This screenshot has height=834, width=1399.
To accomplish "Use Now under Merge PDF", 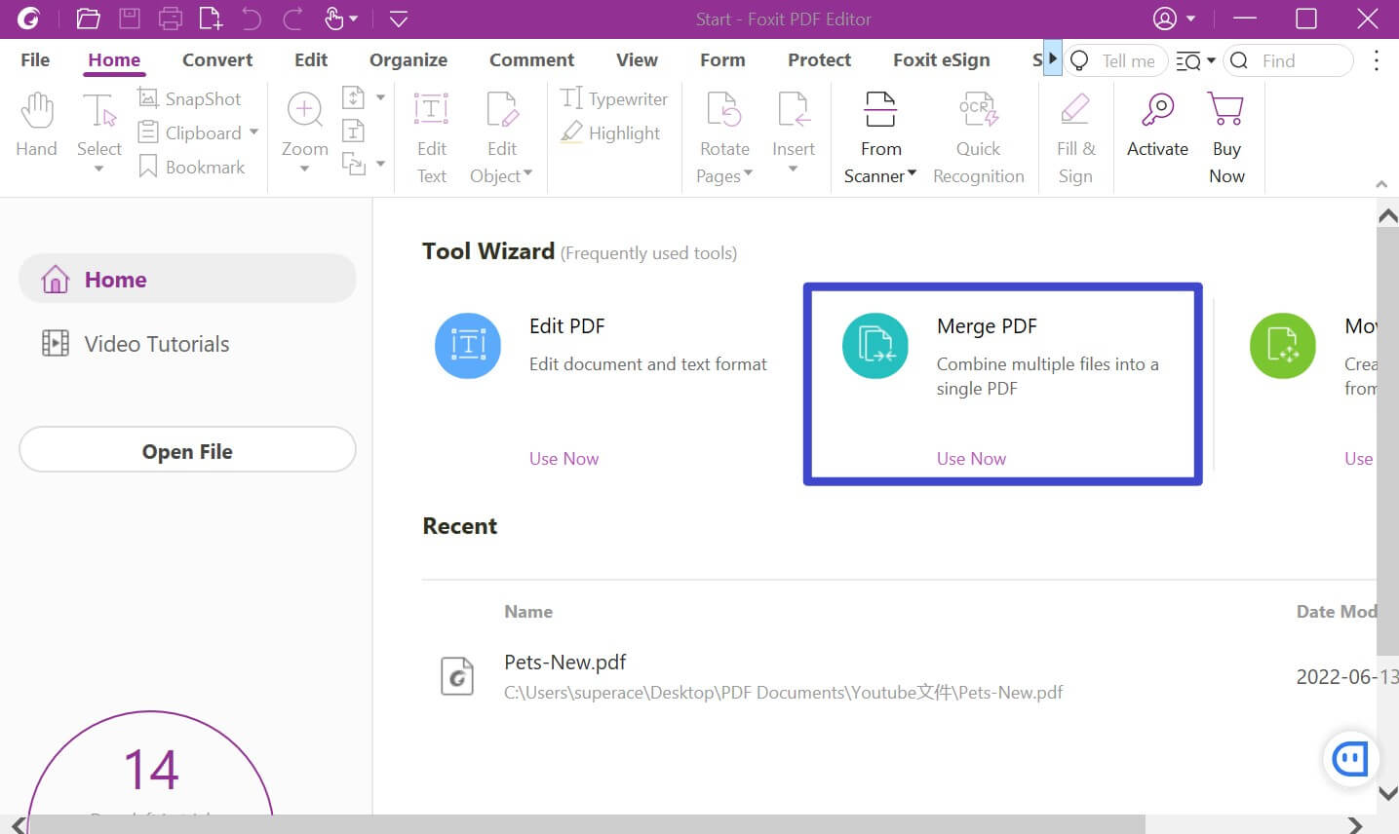I will [970, 458].
